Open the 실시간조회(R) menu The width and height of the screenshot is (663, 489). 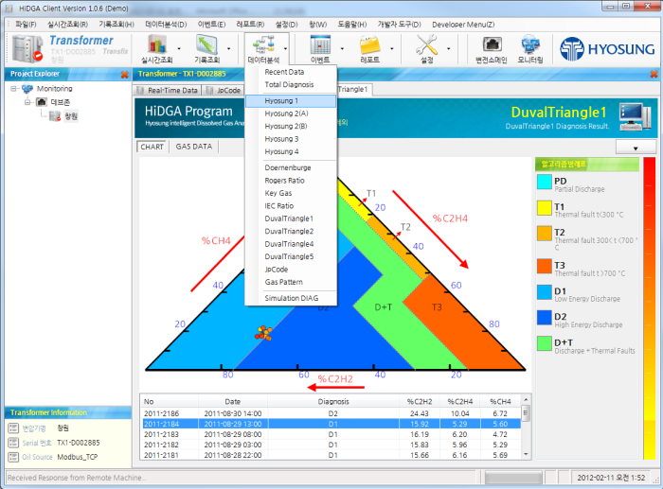[x=67, y=25]
